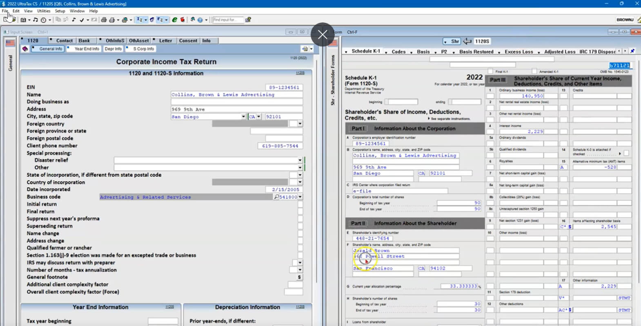Viewport: 641px width, 326px height.
Task: Click the back arrow icon beside 1120S
Action: click(467, 41)
